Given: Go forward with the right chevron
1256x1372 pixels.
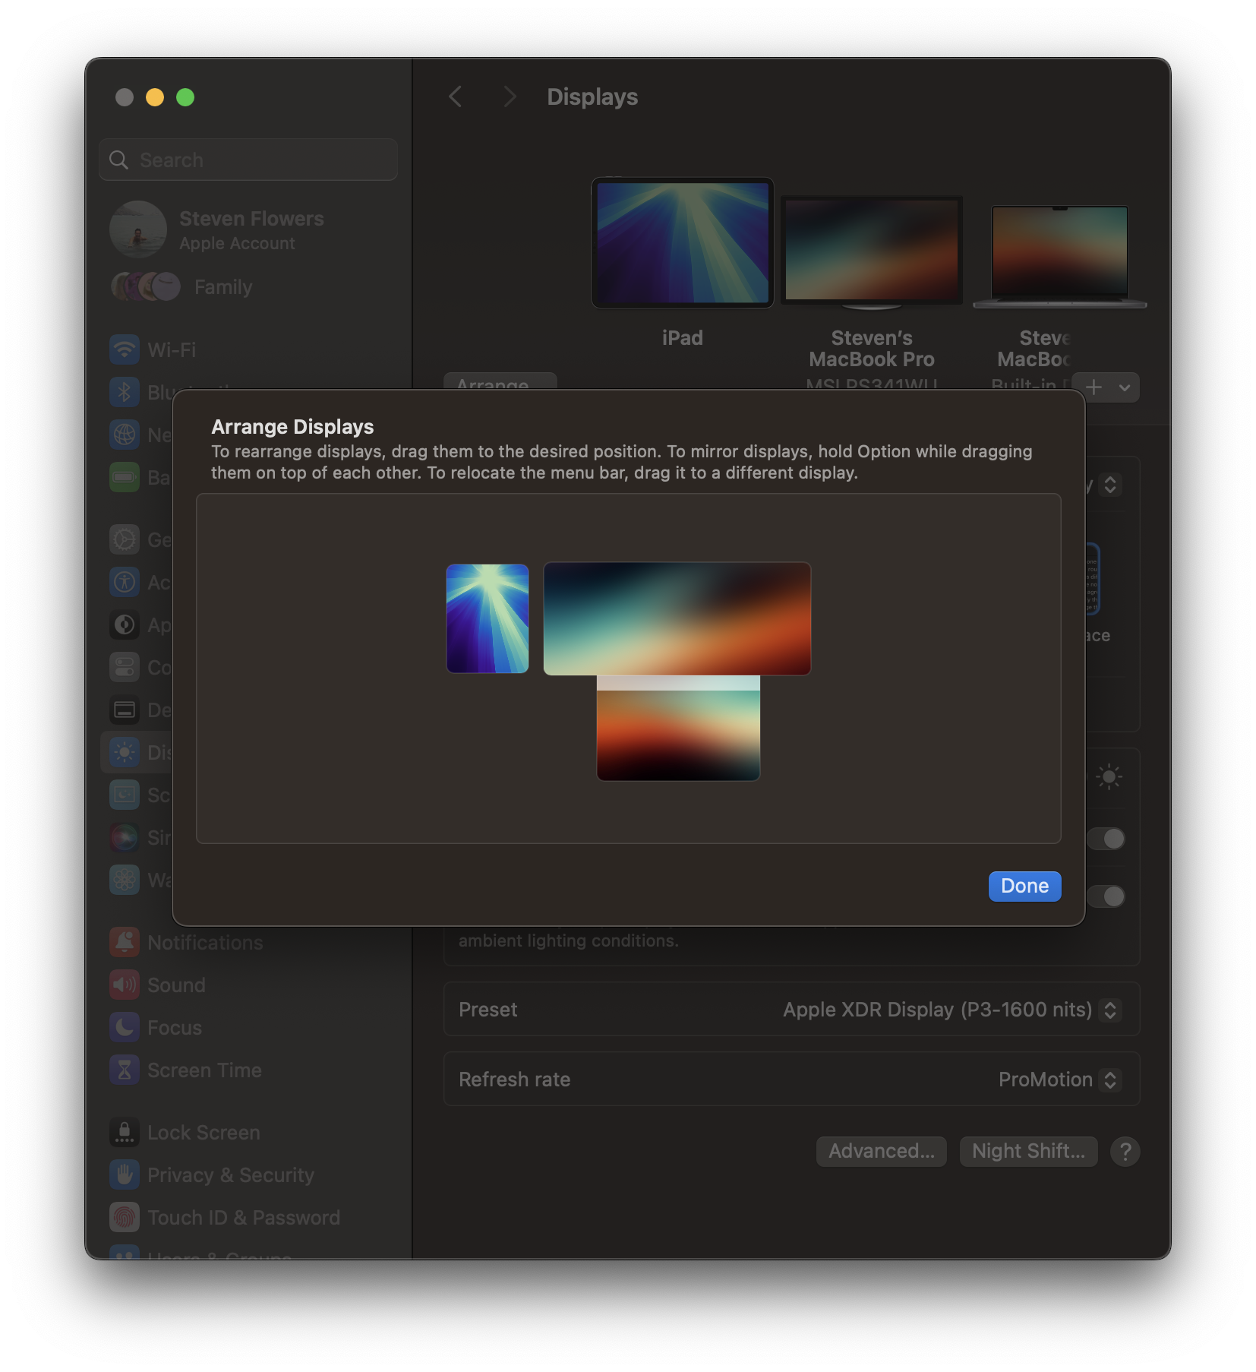Looking at the screenshot, I should [x=510, y=96].
